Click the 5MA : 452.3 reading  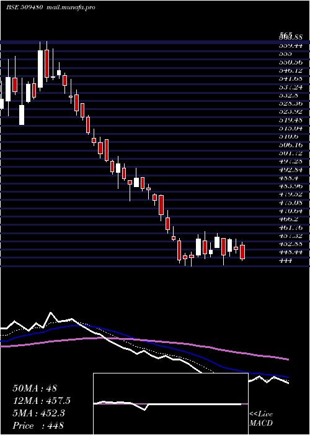38,413
